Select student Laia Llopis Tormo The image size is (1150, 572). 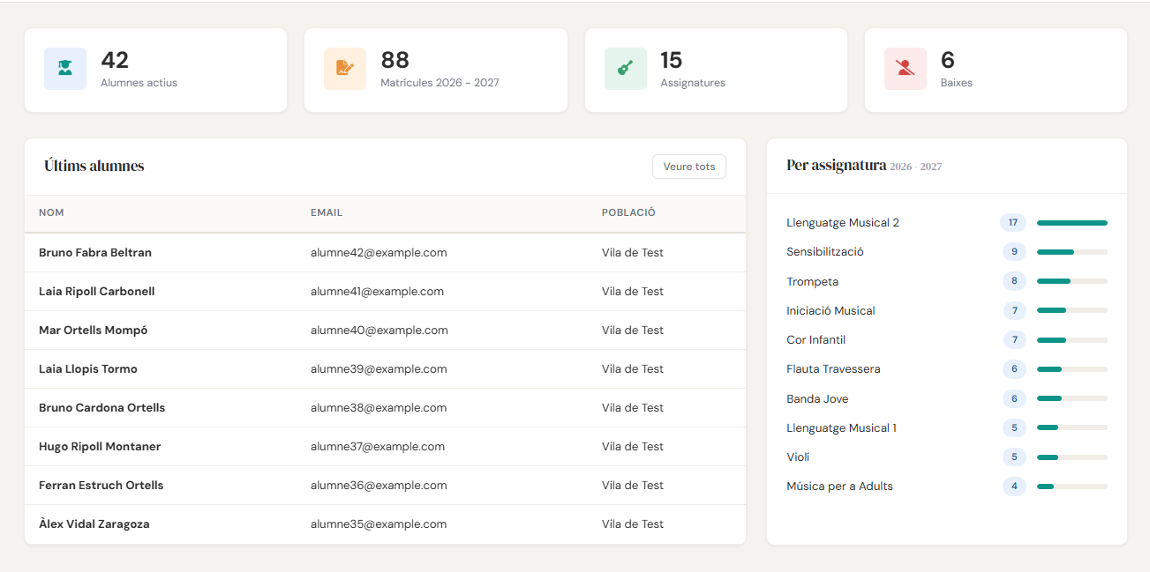[x=88, y=369]
